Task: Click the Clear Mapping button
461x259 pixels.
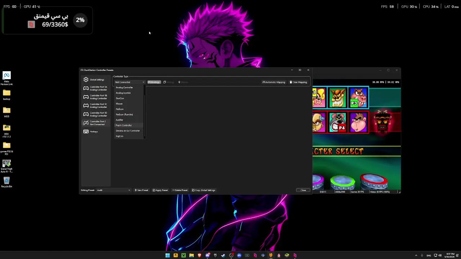Action: point(298,82)
